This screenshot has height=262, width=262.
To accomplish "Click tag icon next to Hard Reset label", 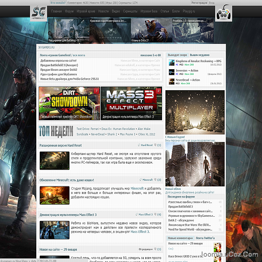I will [139, 145].
